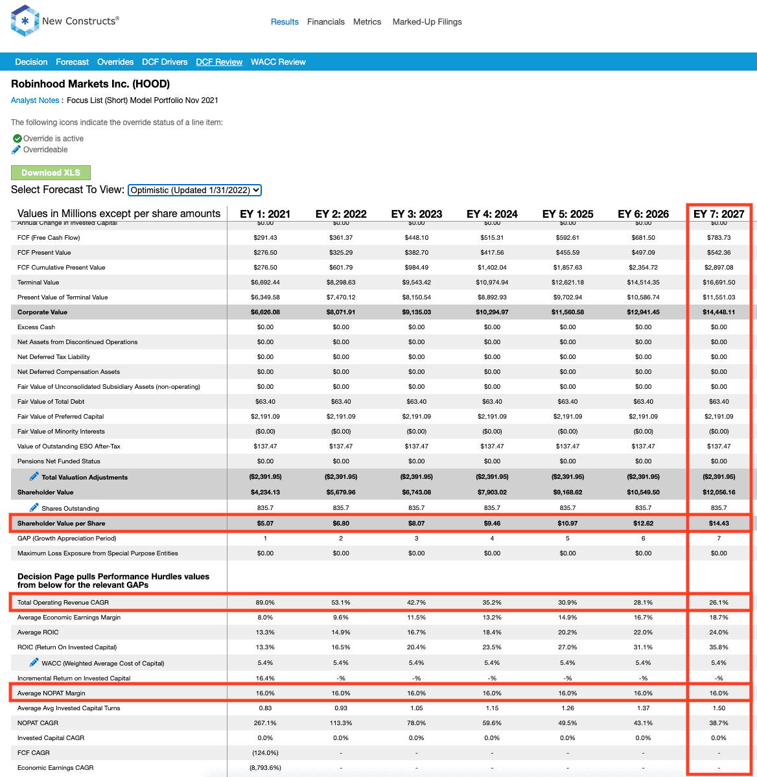
Task: Click the 'Excess Cash' row label
Action: (x=36, y=327)
